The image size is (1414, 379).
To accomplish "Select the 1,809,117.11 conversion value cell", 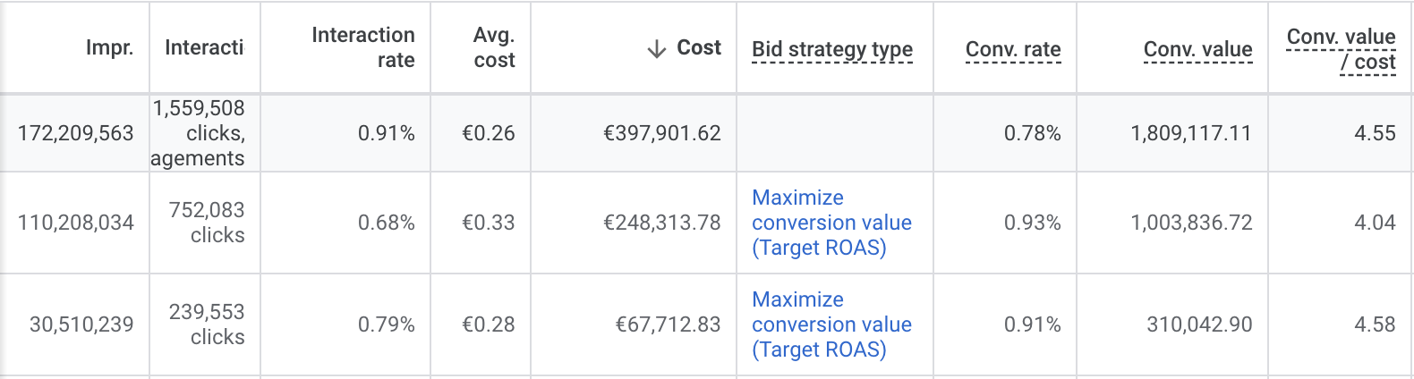I will (1190, 133).
